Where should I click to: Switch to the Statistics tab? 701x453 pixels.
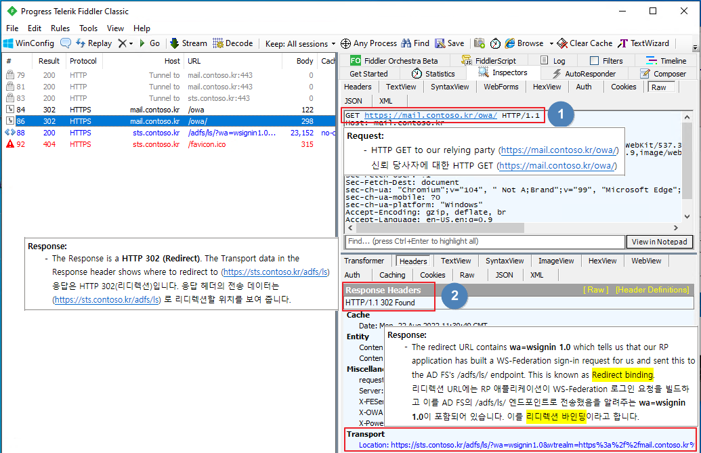tap(433, 74)
